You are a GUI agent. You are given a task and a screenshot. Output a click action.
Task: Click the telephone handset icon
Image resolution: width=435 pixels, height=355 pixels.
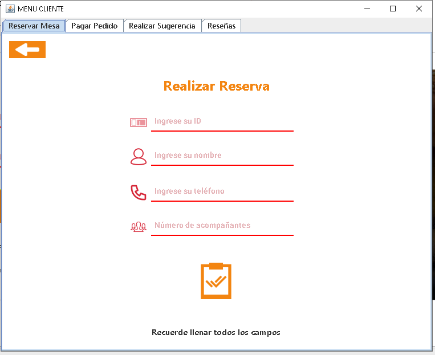[x=139, y=193]
